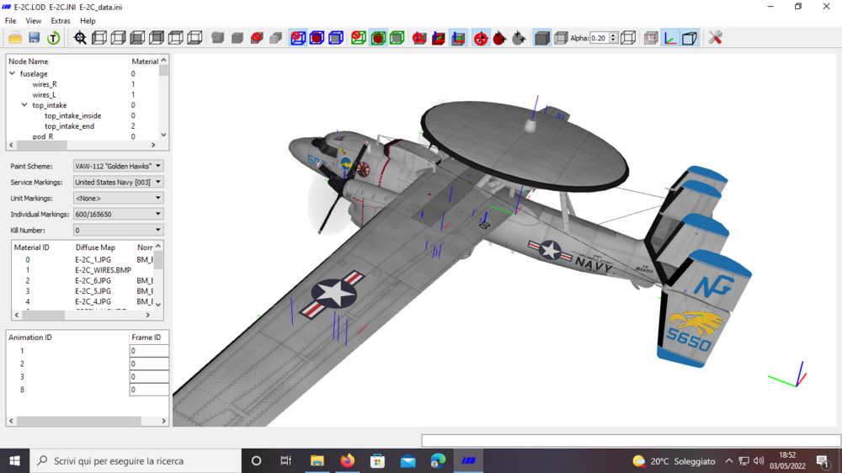Open File Explorer from the taskbar

click(317, 460)
